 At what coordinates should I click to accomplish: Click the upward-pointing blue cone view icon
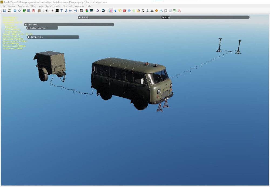click(x=66, y=11)
